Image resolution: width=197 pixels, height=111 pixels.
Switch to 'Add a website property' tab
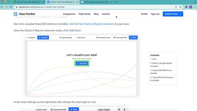(96, 2)
